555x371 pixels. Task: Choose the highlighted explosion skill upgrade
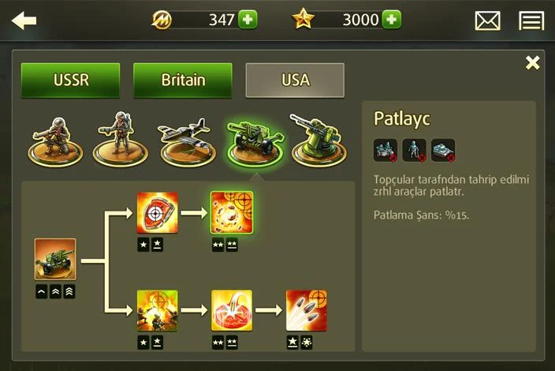pos(232,212)
